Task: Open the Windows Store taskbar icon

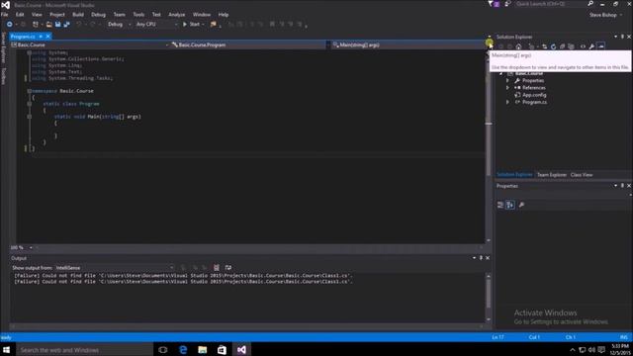Action: point(222,350)
